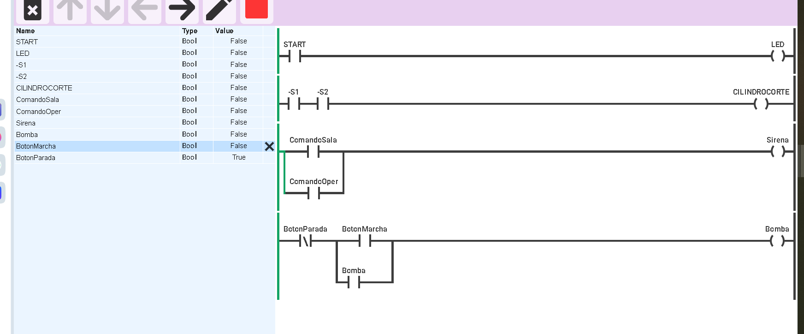Select the CILINDROCORTE coil
This screenshot has height=334, width=804.
761,104
